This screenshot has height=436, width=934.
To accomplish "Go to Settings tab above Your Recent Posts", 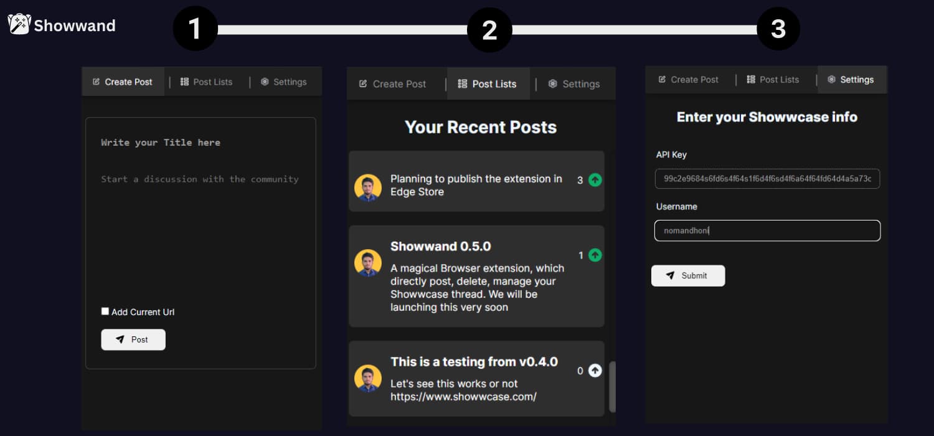I will 574,84.
